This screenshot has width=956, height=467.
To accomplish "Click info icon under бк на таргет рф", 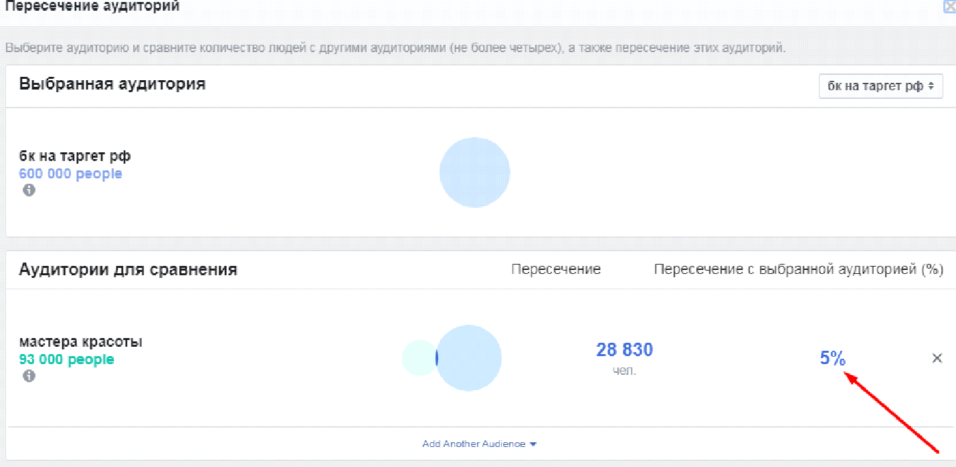I will coord(29,190).
